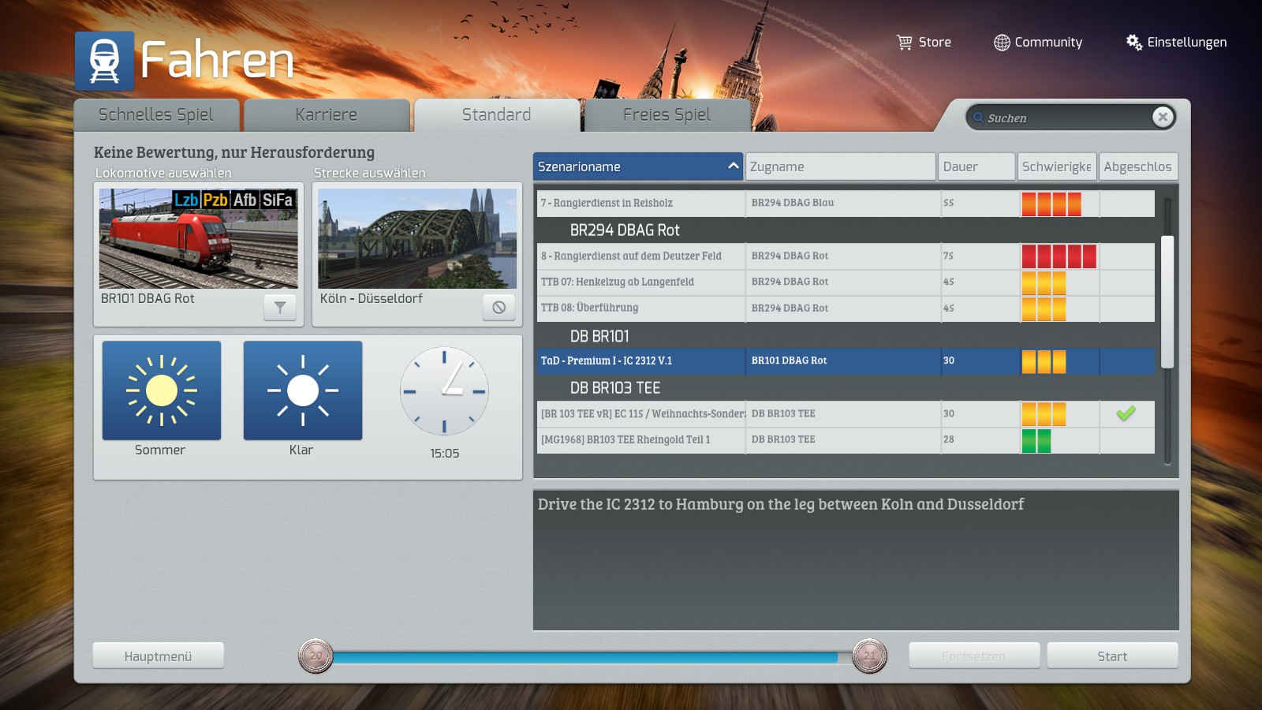Click the Fahren train logo icon

(x=105, y=61)
